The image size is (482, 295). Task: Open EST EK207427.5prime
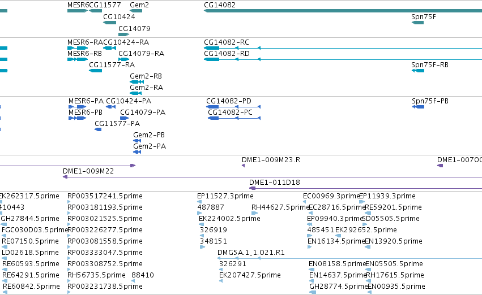coord(250,275)
